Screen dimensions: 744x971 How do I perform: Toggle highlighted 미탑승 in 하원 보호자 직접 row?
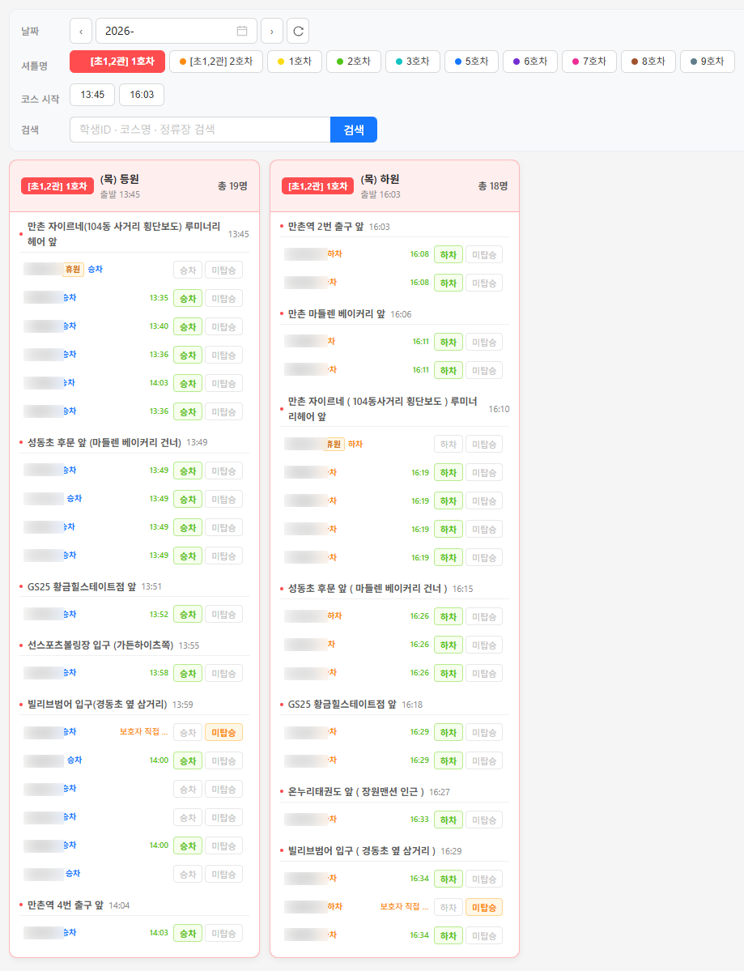484,907
